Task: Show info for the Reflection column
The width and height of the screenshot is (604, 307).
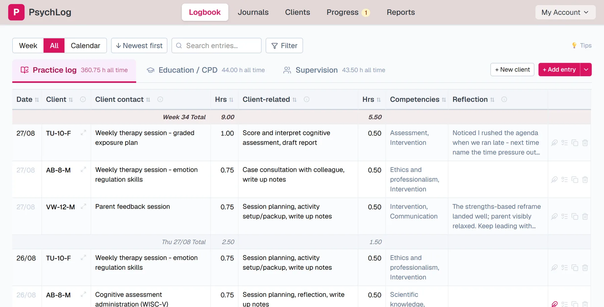Action: click(x=504, y=99)
